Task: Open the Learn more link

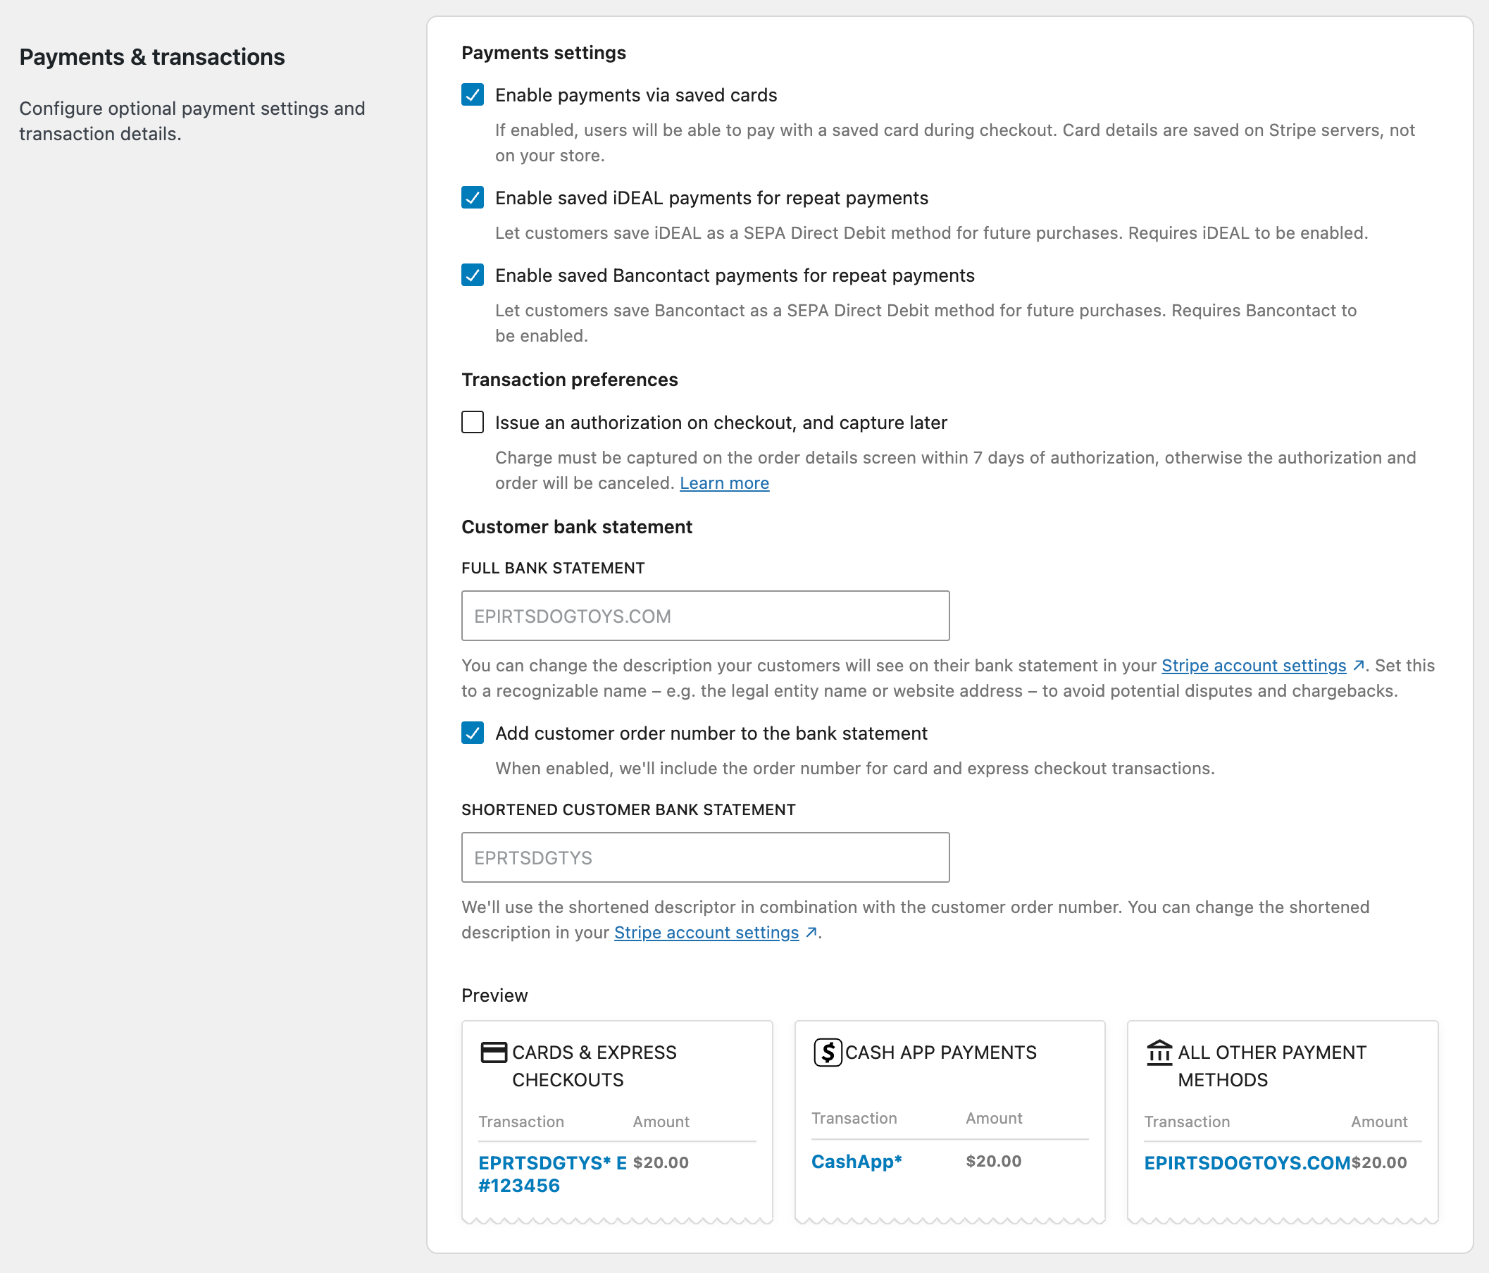Action: 723,483
